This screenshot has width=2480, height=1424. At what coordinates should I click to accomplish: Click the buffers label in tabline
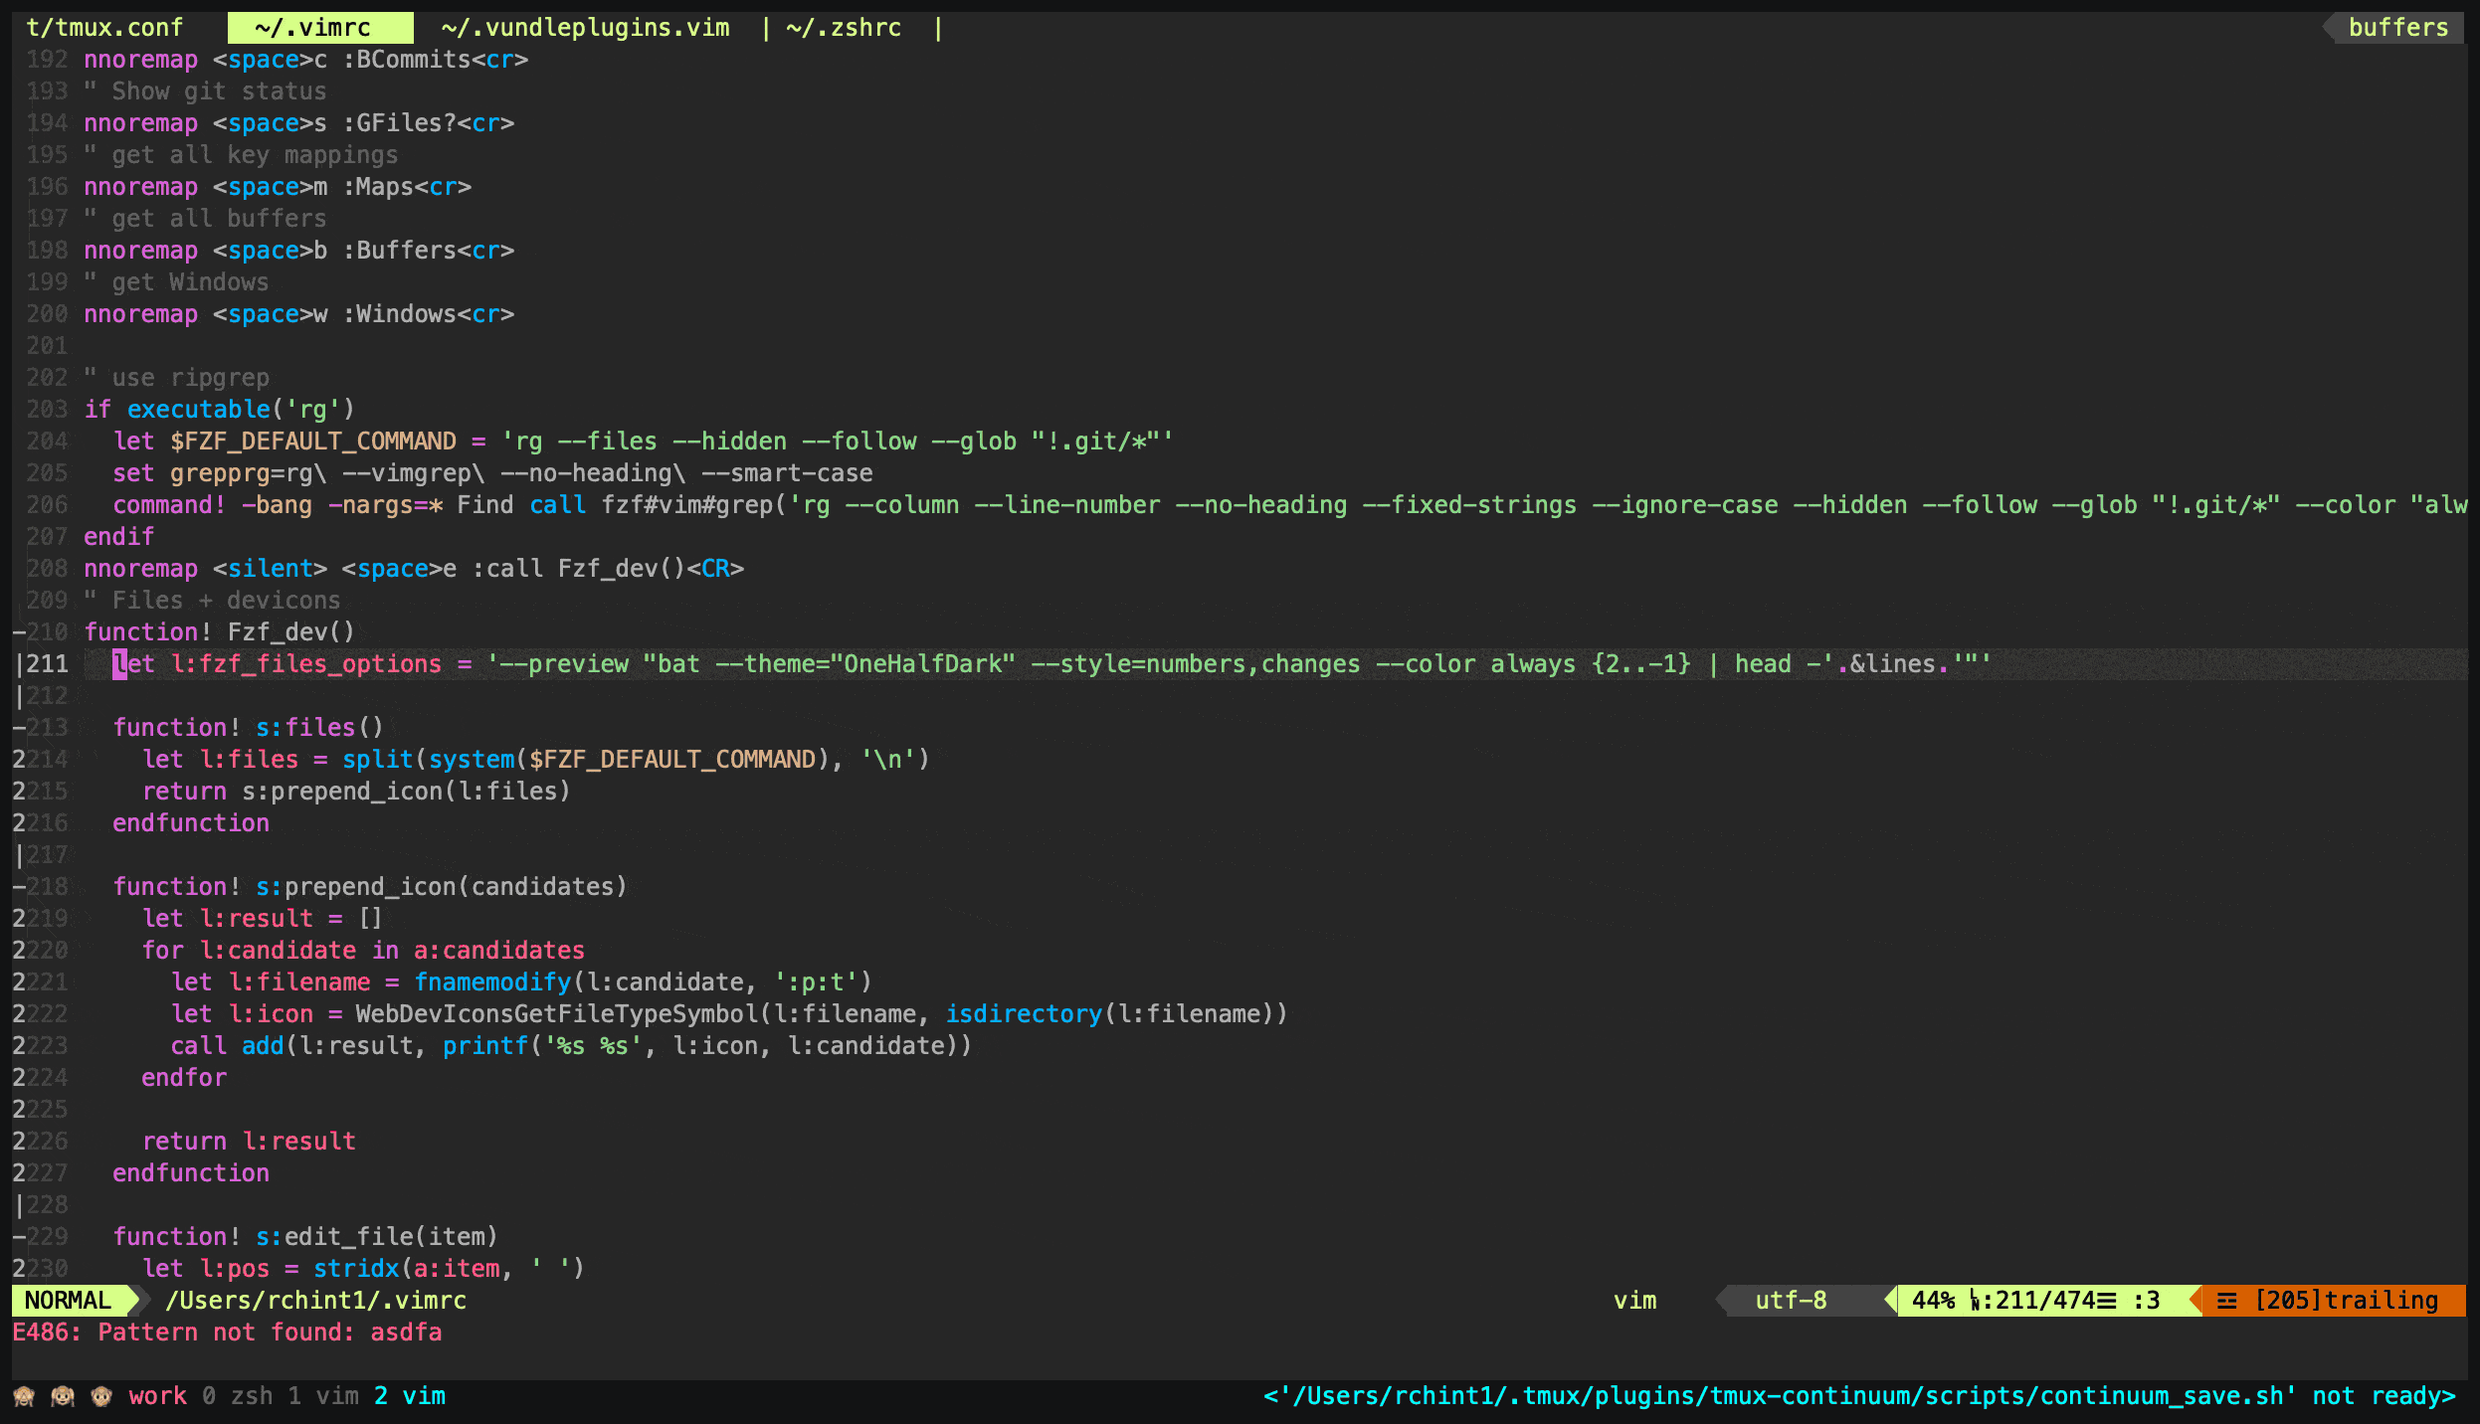[2398, 28]
